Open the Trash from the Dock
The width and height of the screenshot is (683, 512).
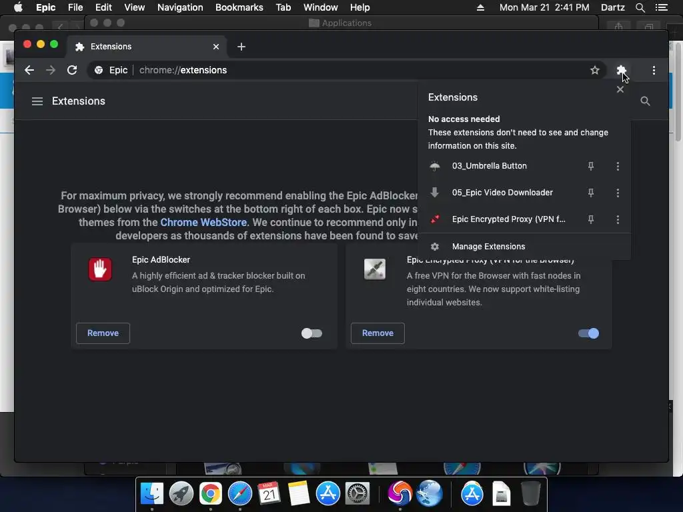530,494
